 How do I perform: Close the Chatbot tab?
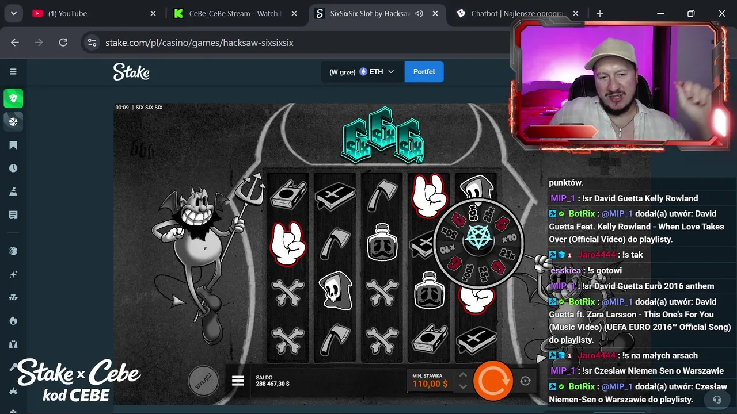pos(576,13)
